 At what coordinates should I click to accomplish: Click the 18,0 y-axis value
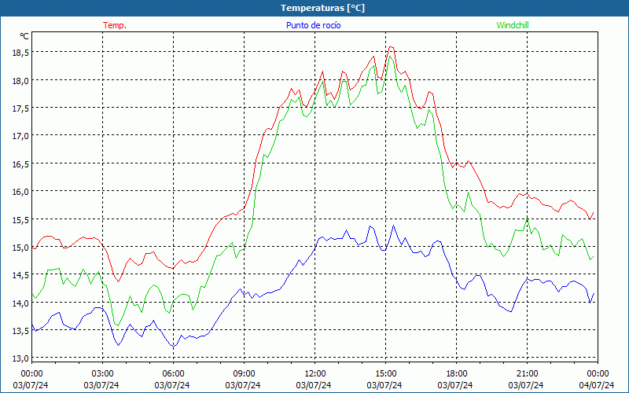click(20, 80)
